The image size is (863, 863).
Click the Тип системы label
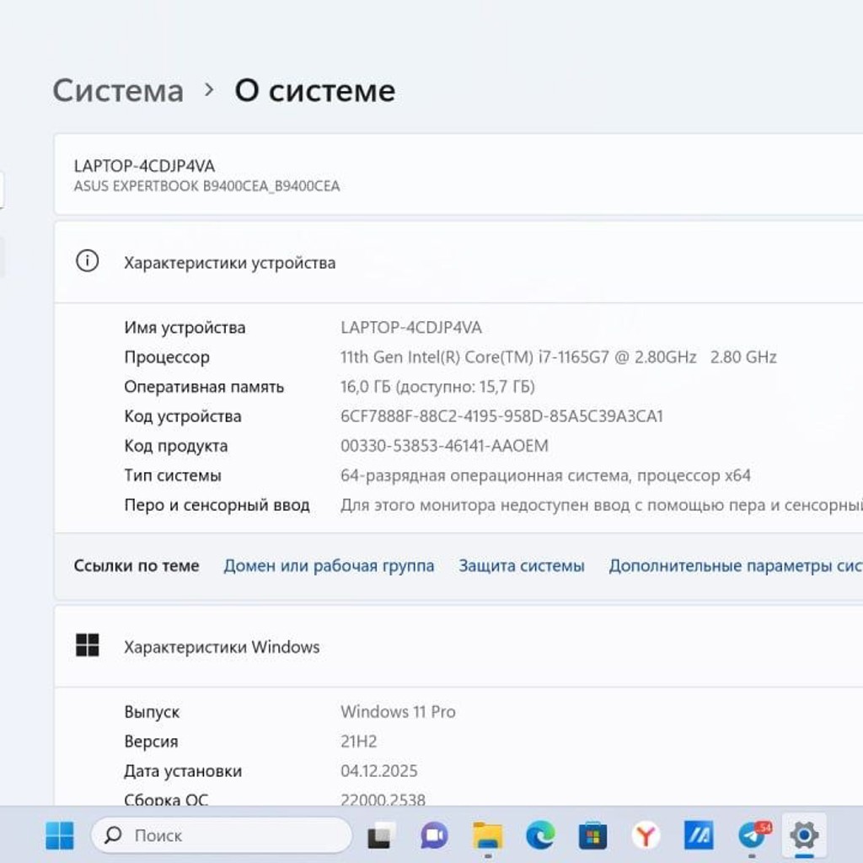[x=173, y=475]
